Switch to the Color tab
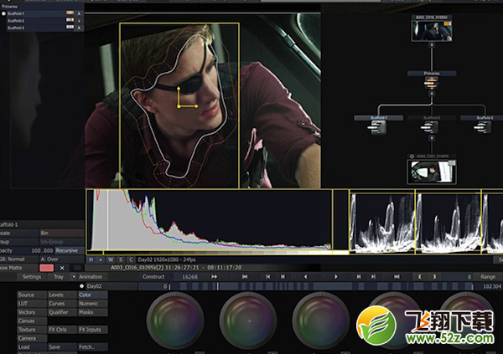Image resolution: width=503 pixels, height=354 pixels. 93,295
